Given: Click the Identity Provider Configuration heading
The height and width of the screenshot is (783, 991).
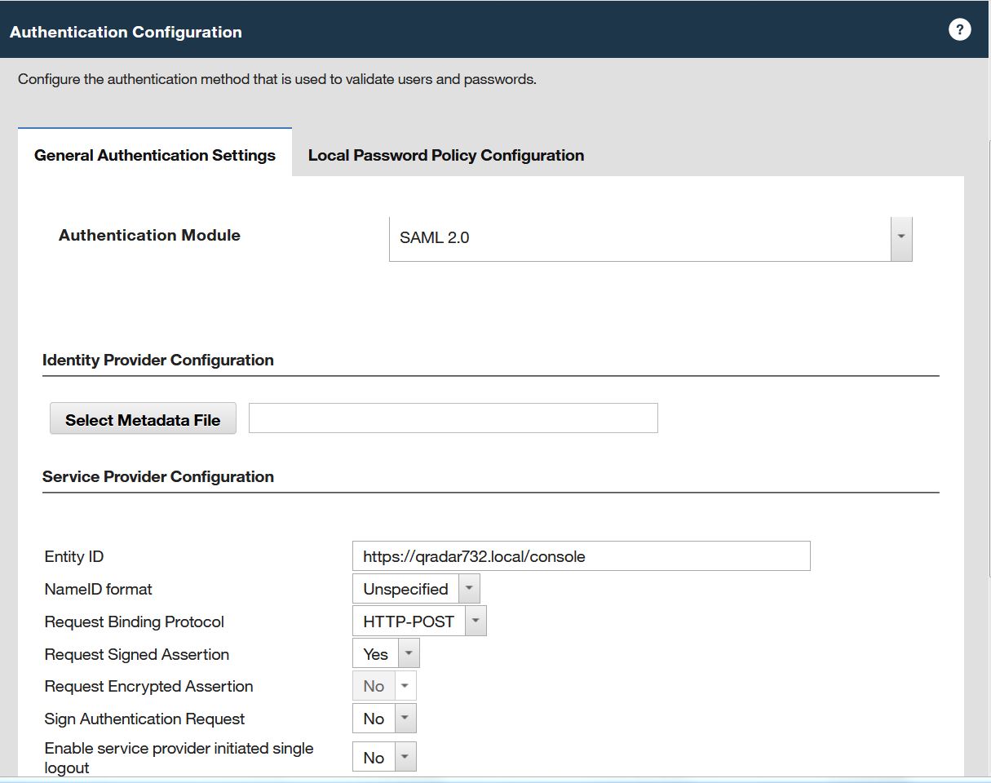Looking at the screenshot, I should (158, 360).
